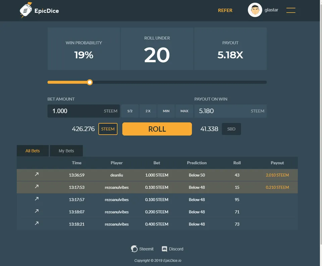Click the 426.276 STEEM balance value
Viewport: 322px width, 266px height.
click(83, 129)
